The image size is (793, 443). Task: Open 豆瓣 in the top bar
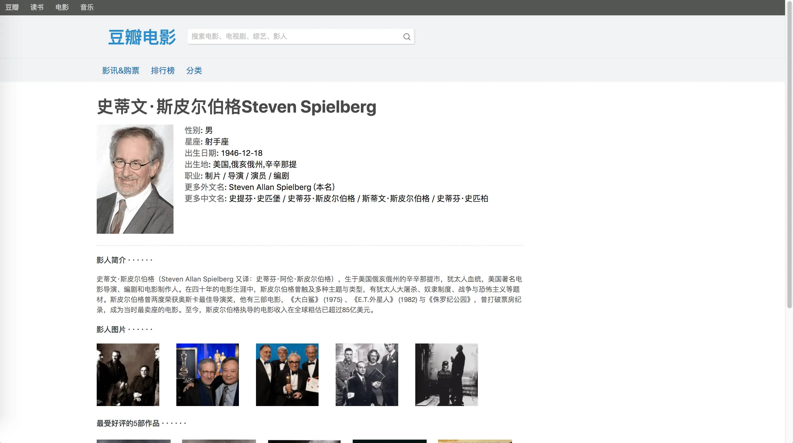coord(12,7)
